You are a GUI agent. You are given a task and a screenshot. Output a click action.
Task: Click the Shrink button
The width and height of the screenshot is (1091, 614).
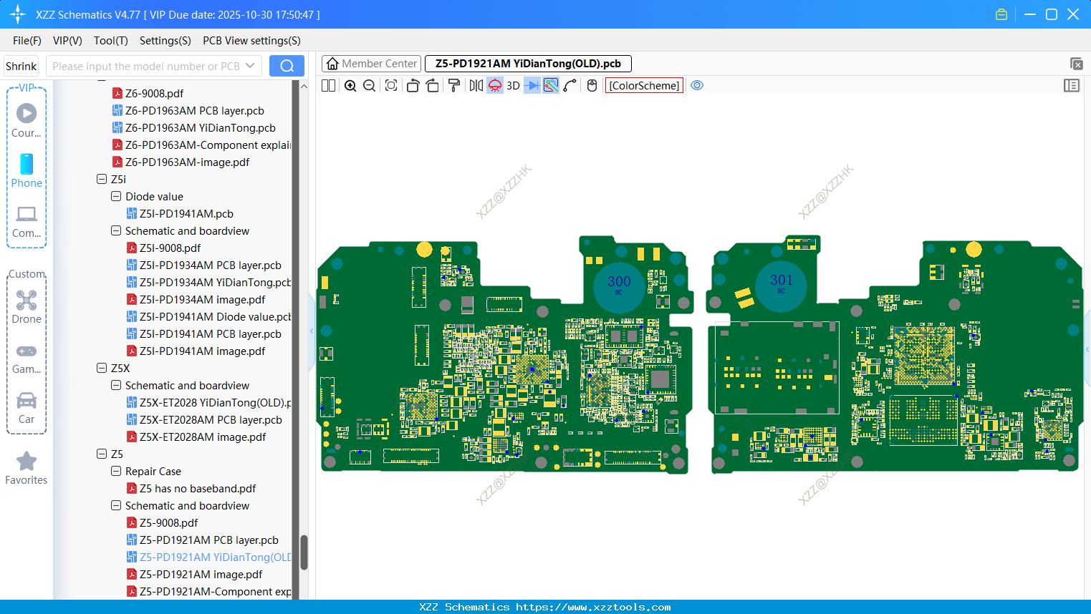(x=21, y=66)
